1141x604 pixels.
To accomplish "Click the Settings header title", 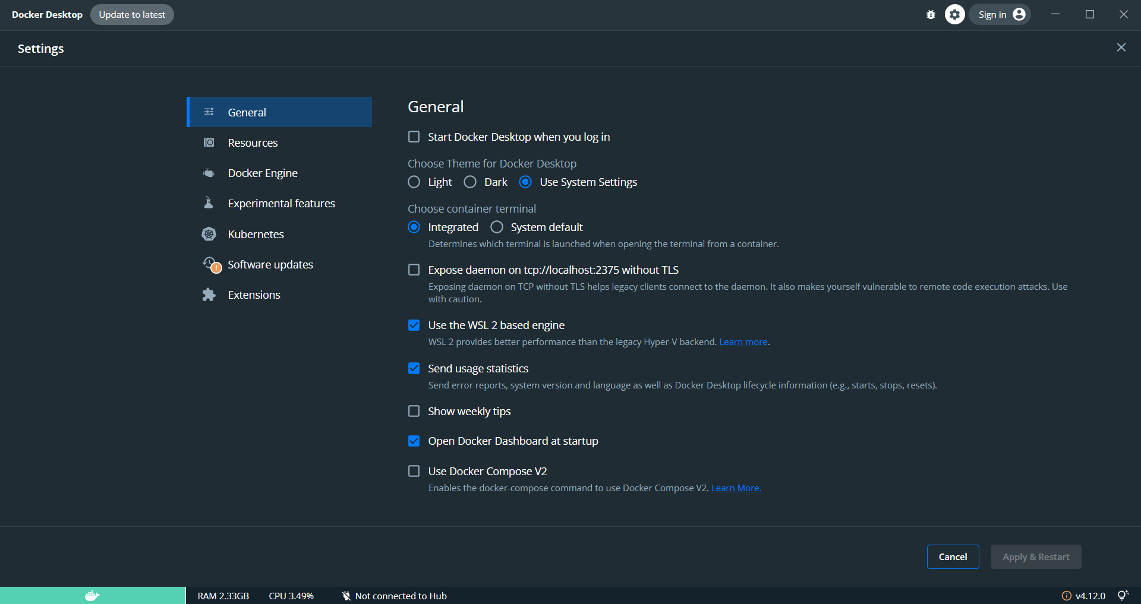I will click(x=40, y=49).
